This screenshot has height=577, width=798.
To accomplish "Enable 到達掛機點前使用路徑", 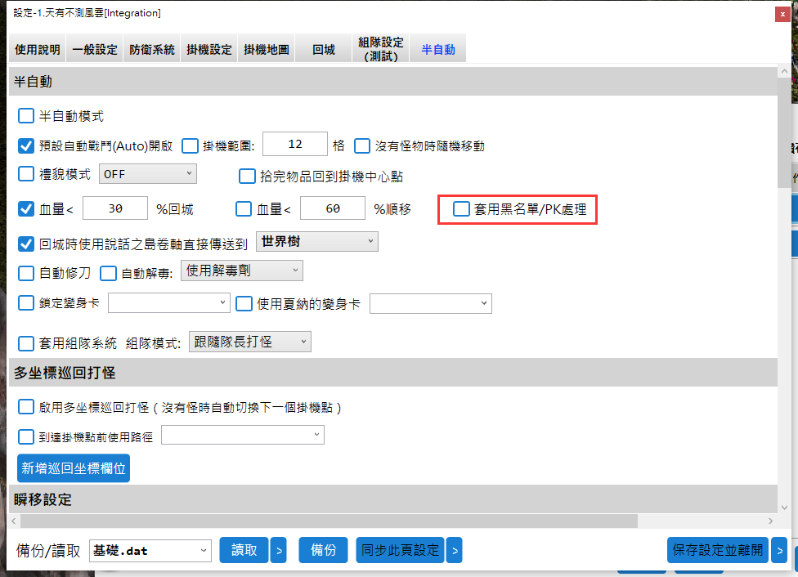I will pos(26,437).
